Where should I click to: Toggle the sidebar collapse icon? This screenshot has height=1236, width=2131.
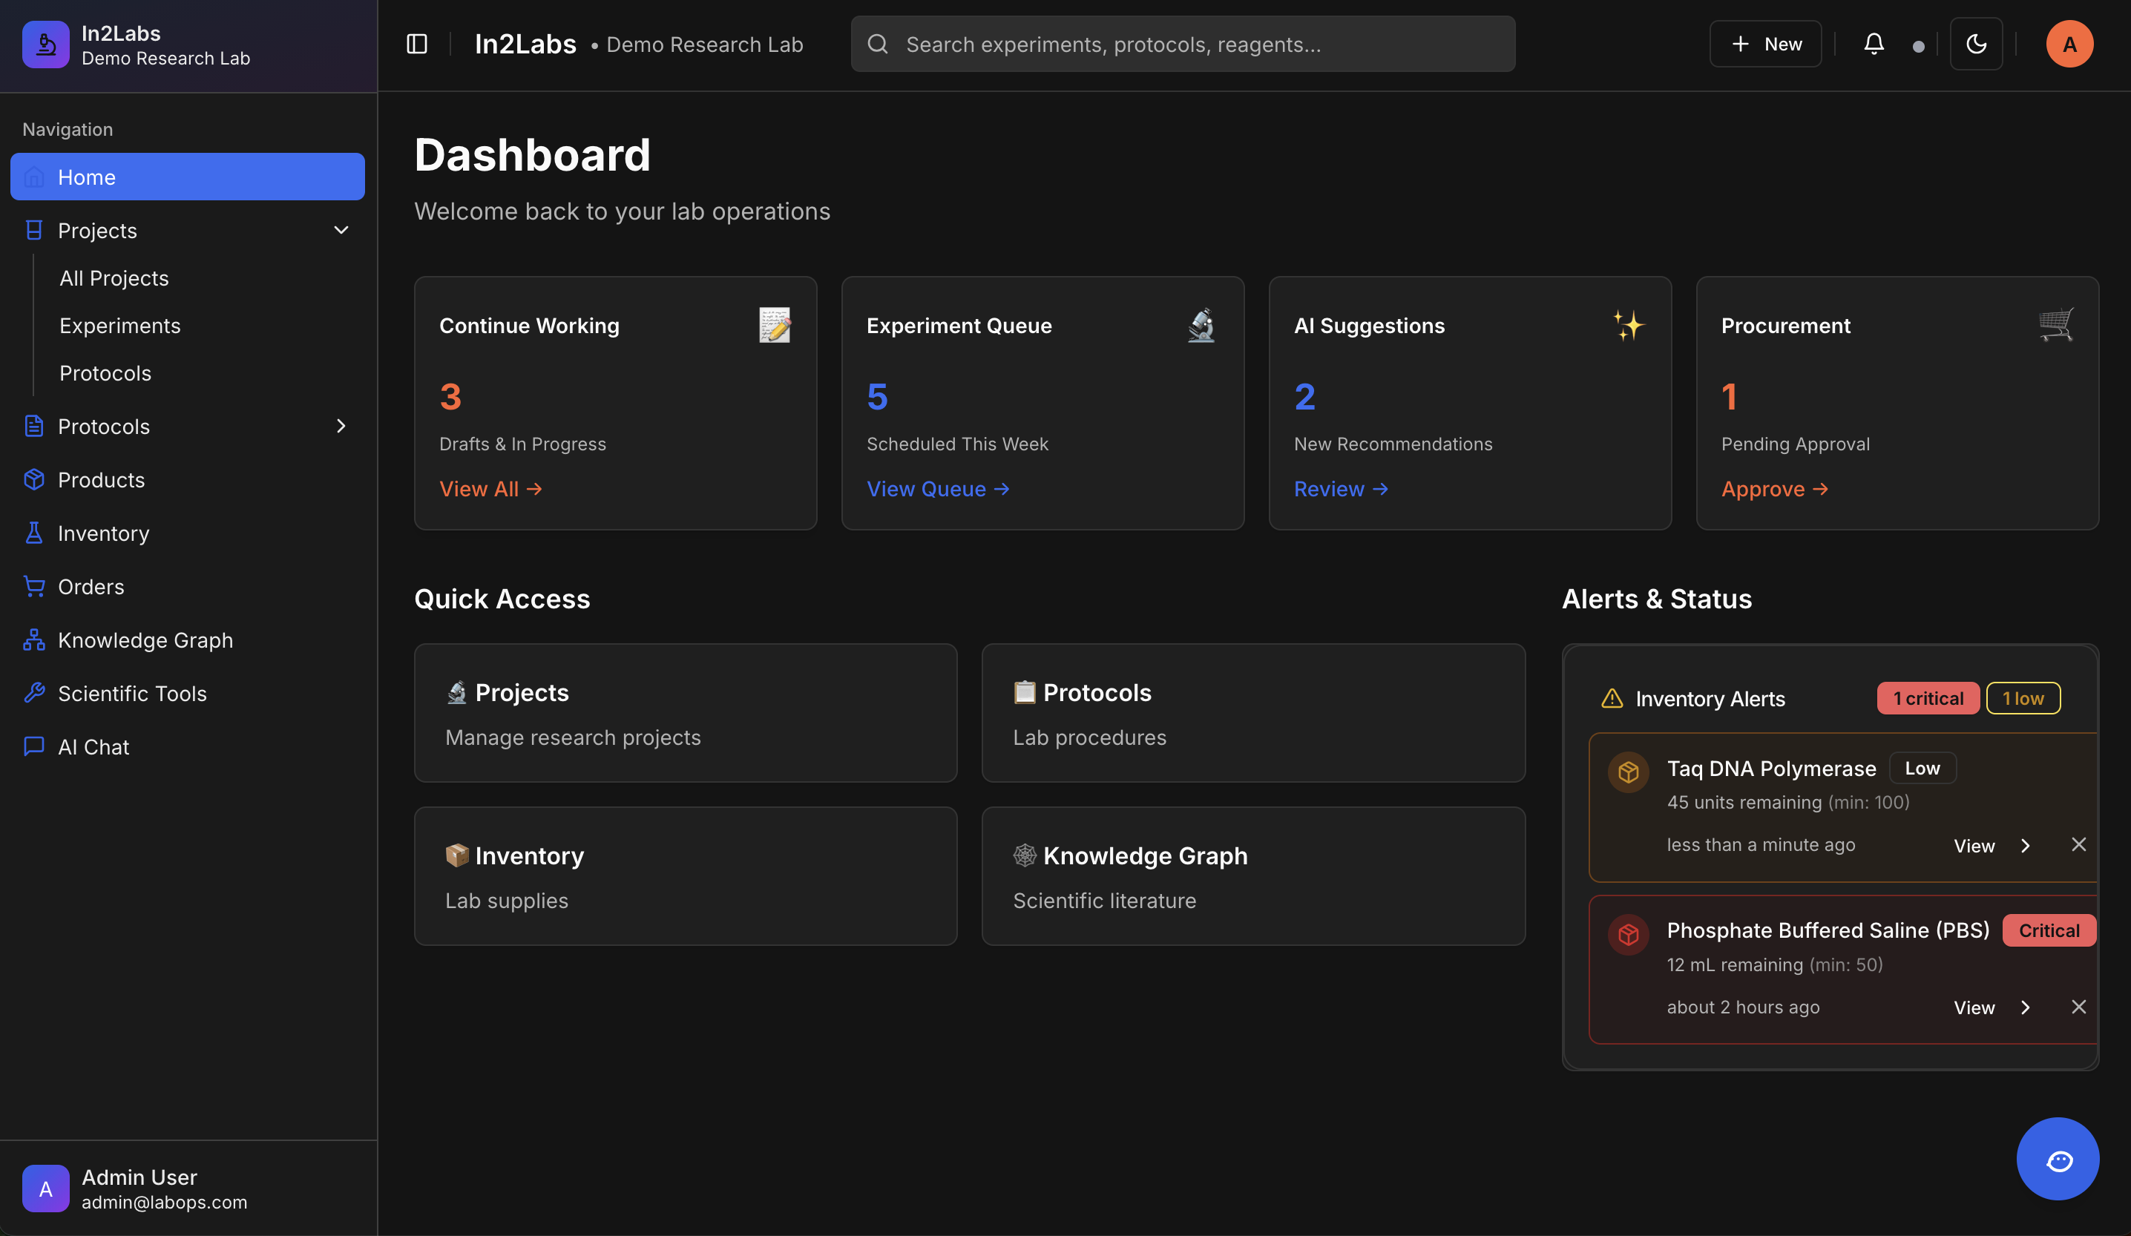click(416, 43)
